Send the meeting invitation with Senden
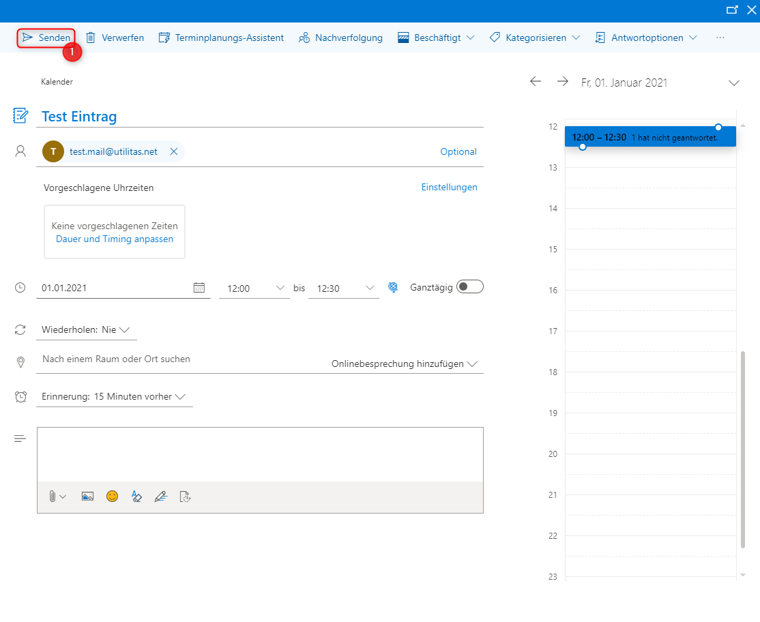Viewport: 760px width, 622px height. tap(46, 38)
